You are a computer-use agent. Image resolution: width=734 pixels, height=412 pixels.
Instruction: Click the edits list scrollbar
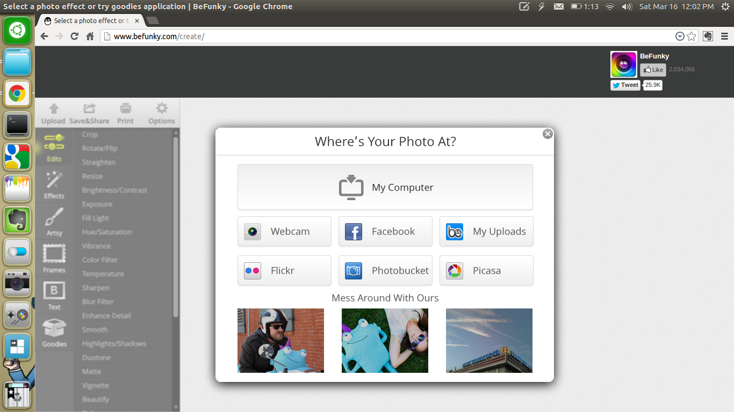tap(176, 227)
